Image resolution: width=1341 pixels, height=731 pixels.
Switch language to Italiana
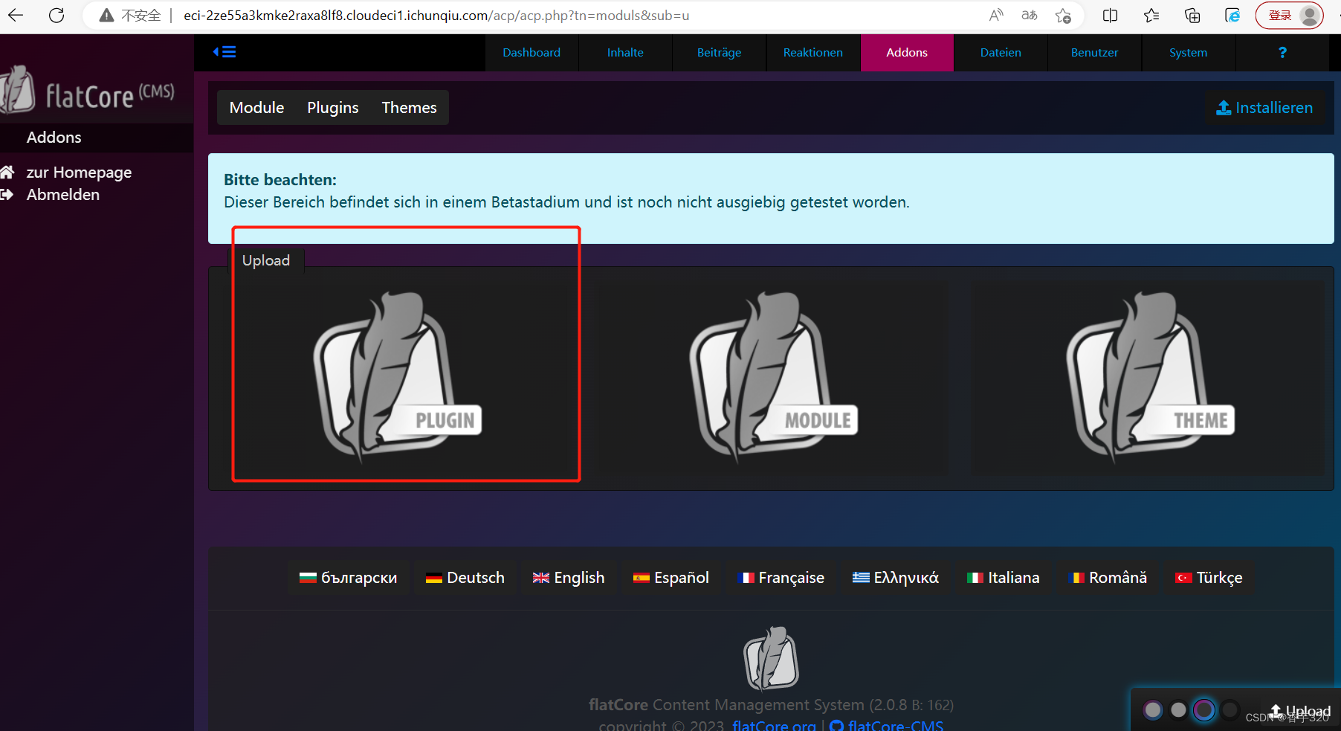pyautogui.click(x=1004, y=578)
